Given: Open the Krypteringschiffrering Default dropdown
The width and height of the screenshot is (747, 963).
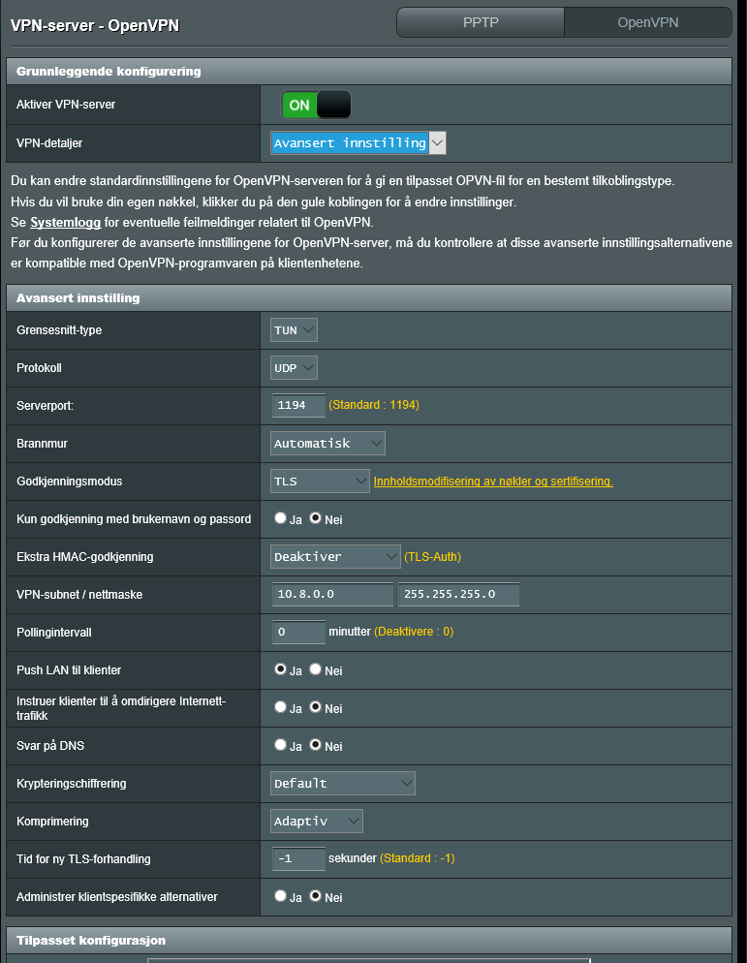Looking at the screenshot, I should (x=343, y=783).
